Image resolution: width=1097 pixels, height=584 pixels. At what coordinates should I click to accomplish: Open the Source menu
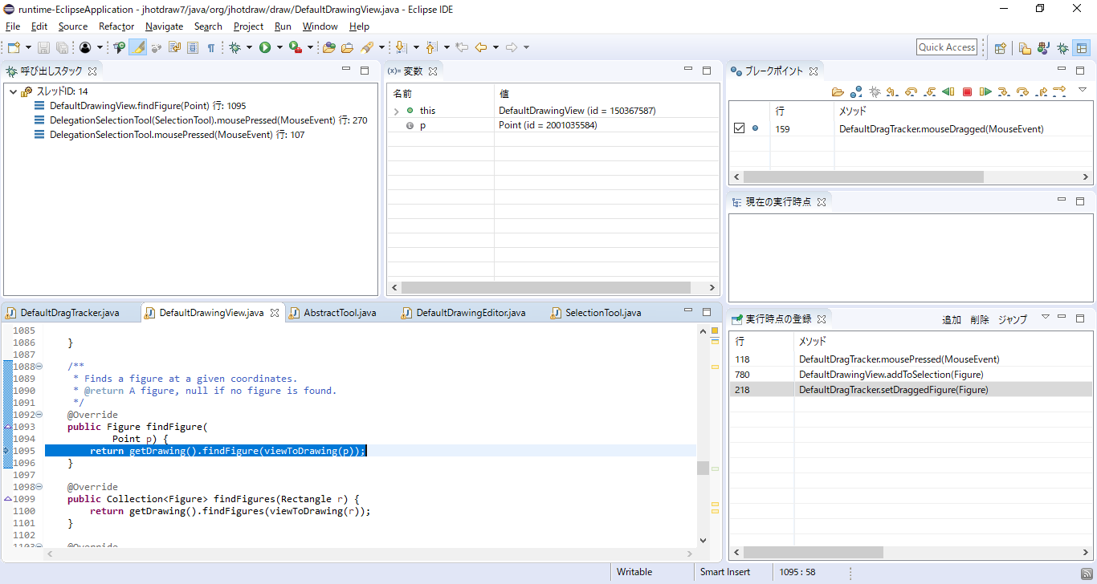72,26
